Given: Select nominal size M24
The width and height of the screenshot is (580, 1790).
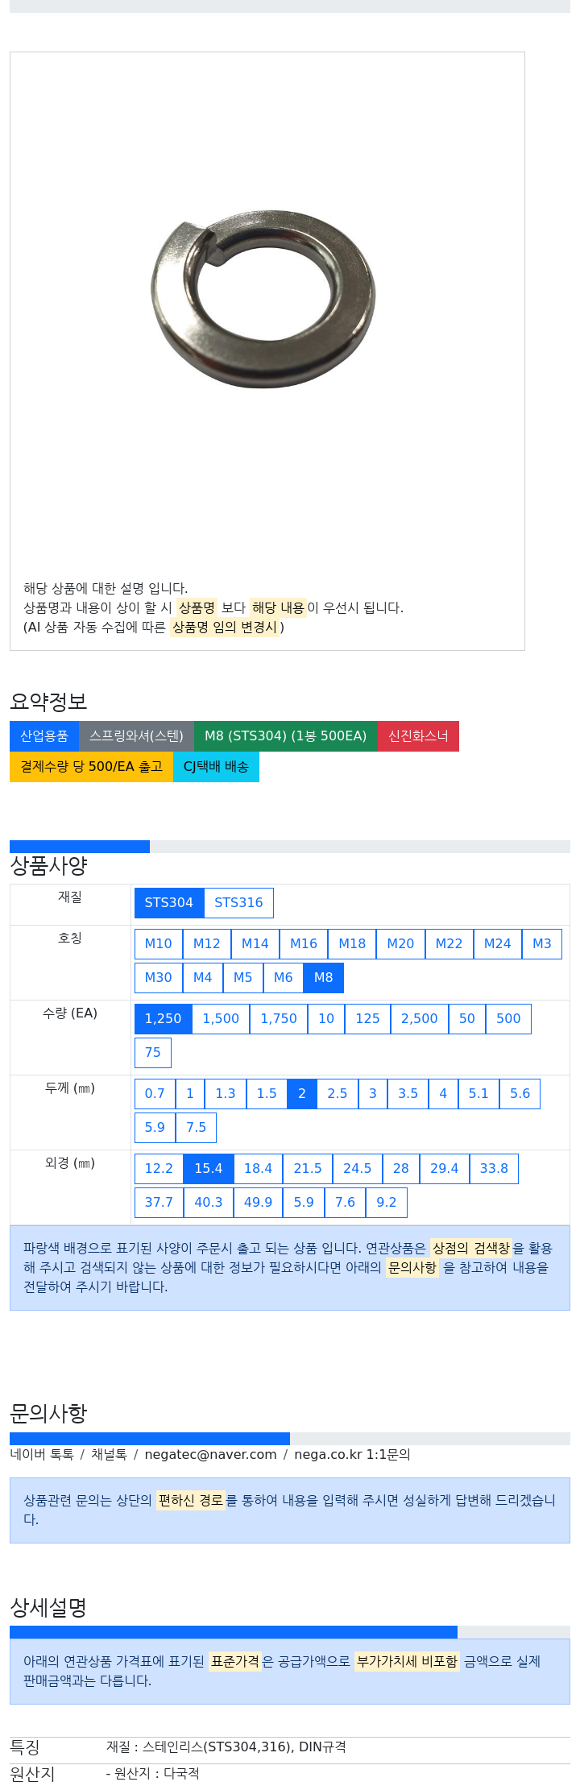Looking at the screenshot, I should coord(498,944).
